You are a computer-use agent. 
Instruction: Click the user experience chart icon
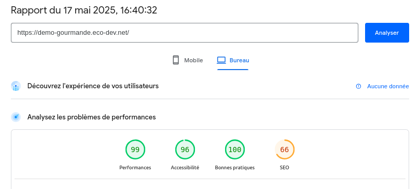coord(16,86)
